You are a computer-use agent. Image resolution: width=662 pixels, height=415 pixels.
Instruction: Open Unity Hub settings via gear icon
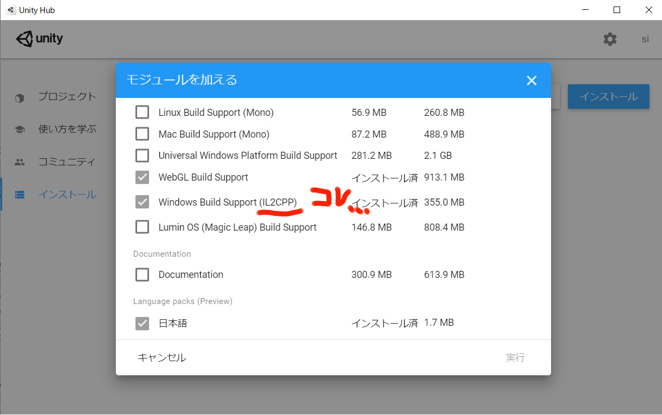point(610,39)
